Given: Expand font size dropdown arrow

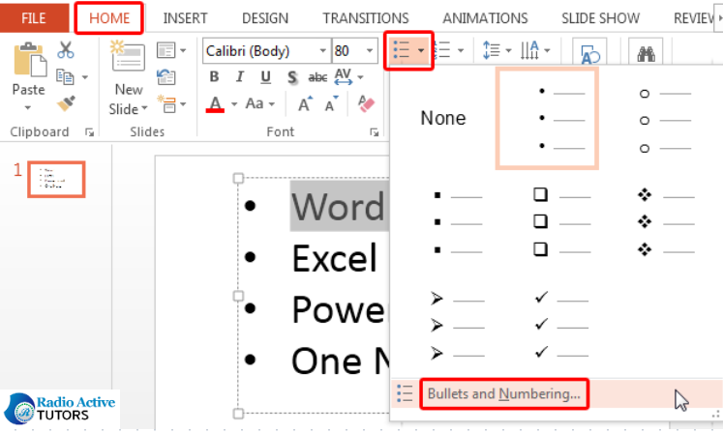Looking at the screenshot, I should pos(370,50).
